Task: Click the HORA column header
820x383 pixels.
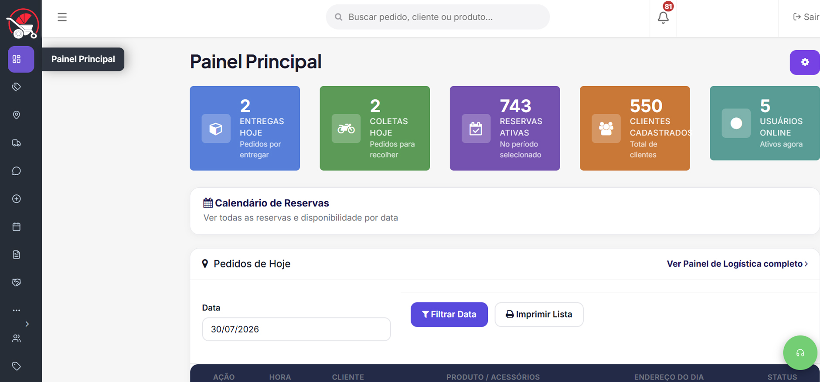Action: pos(280,377)
